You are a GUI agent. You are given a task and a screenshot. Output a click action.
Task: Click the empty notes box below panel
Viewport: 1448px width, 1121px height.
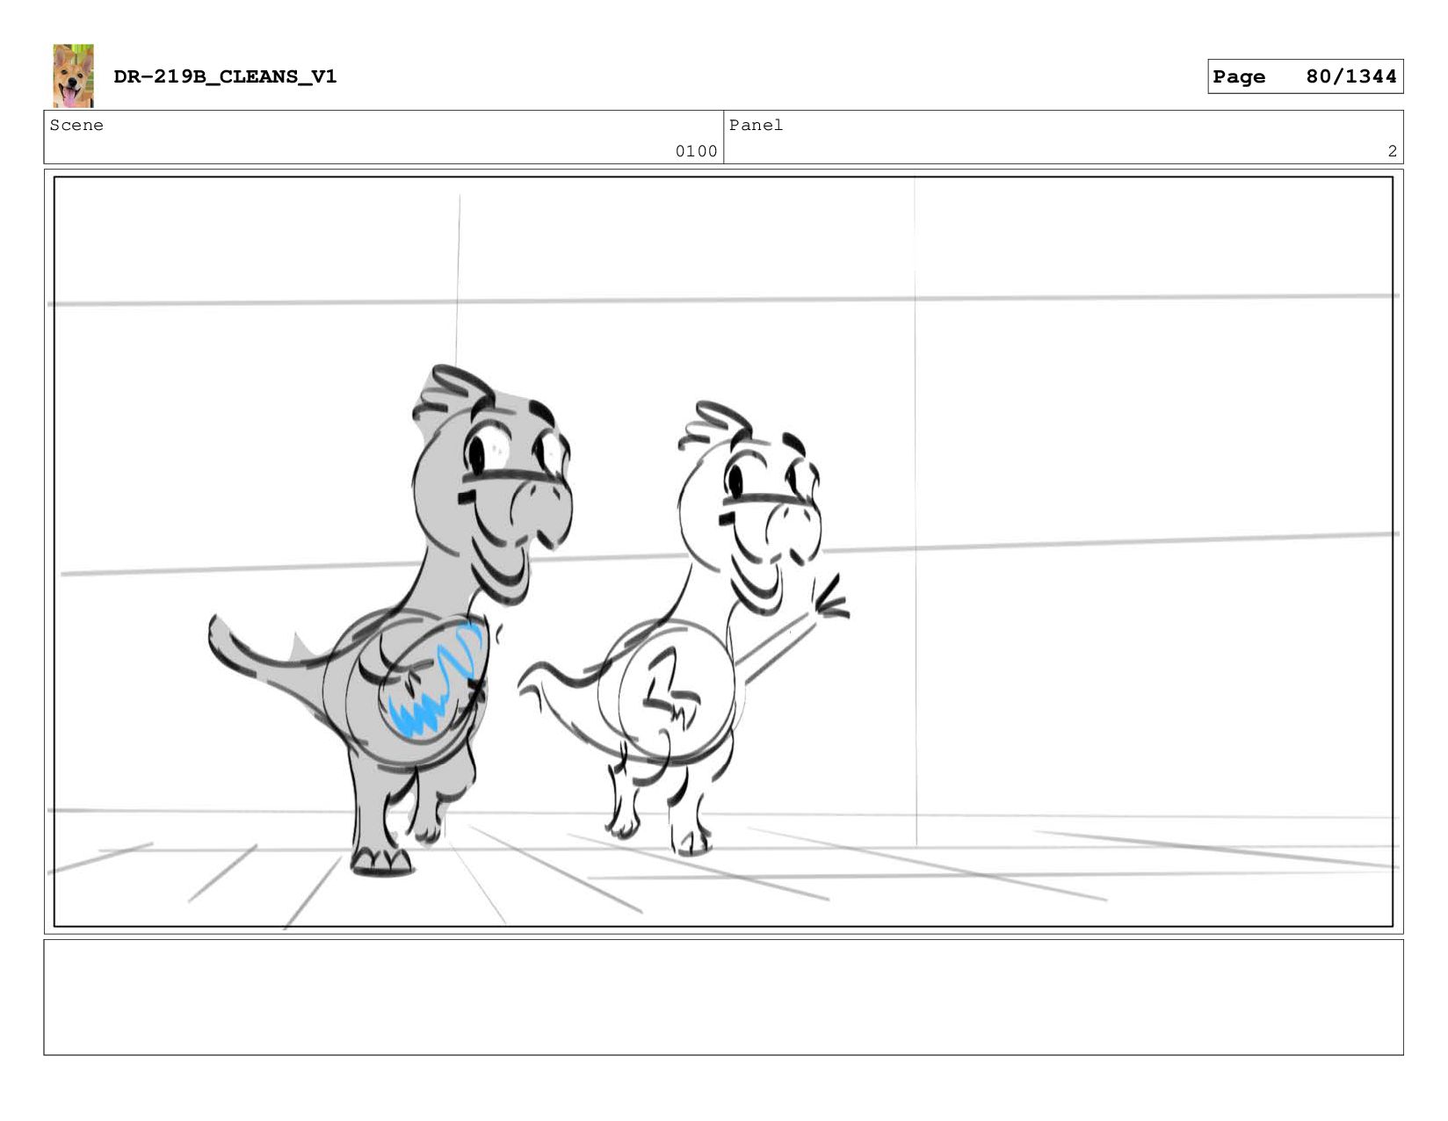pyautogui.click(x=723, y=997)
